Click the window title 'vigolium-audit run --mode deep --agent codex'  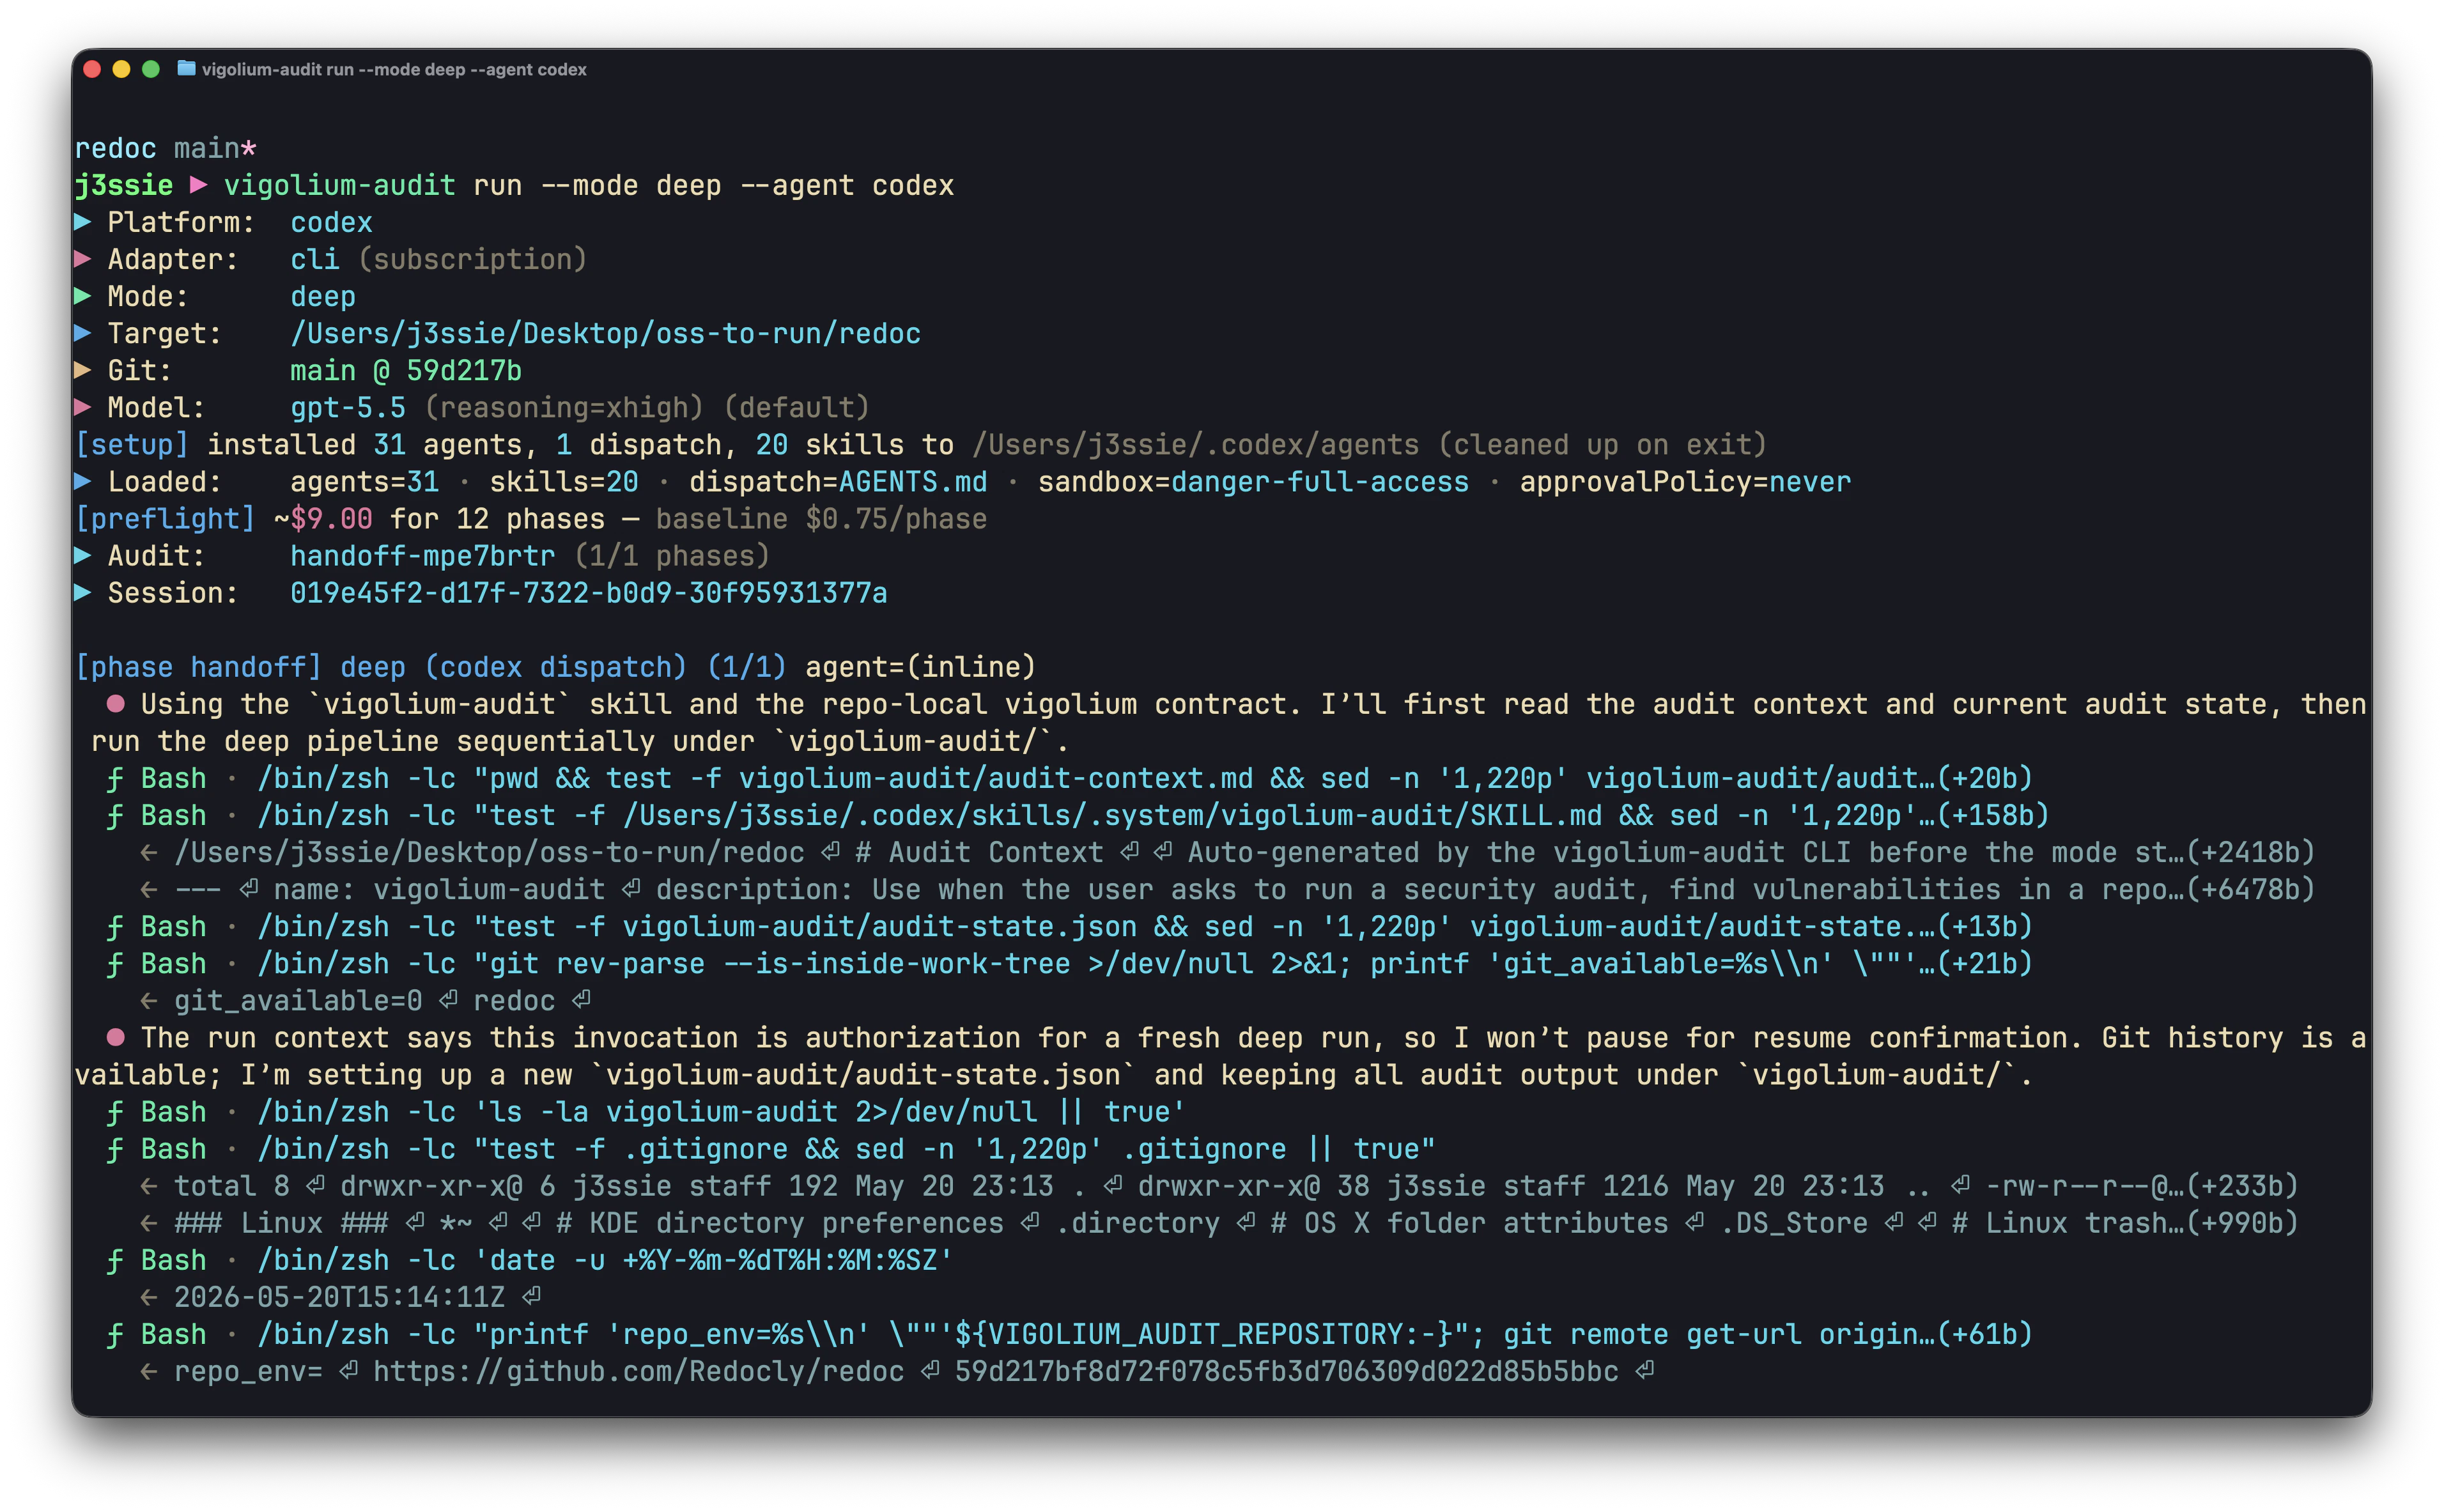(x=394, y=70)
